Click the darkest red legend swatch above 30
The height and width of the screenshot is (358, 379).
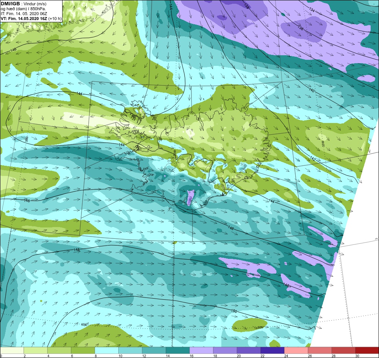367,350
